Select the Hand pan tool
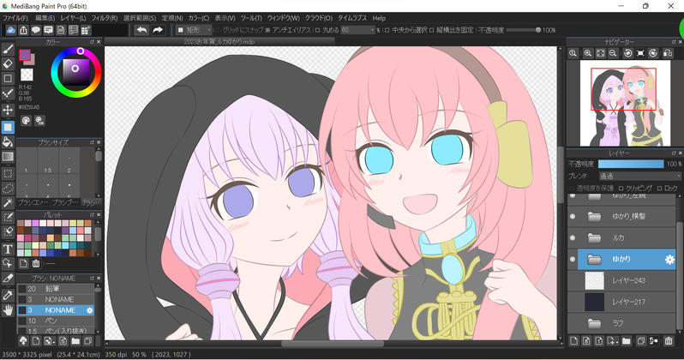 [8, 310]
